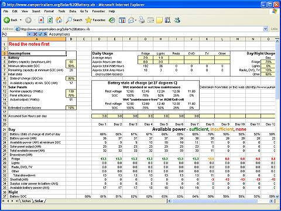Click the Estimated system losses 10% cell
Viewport: 281px width, 211px height.
(x=71, y=108)
